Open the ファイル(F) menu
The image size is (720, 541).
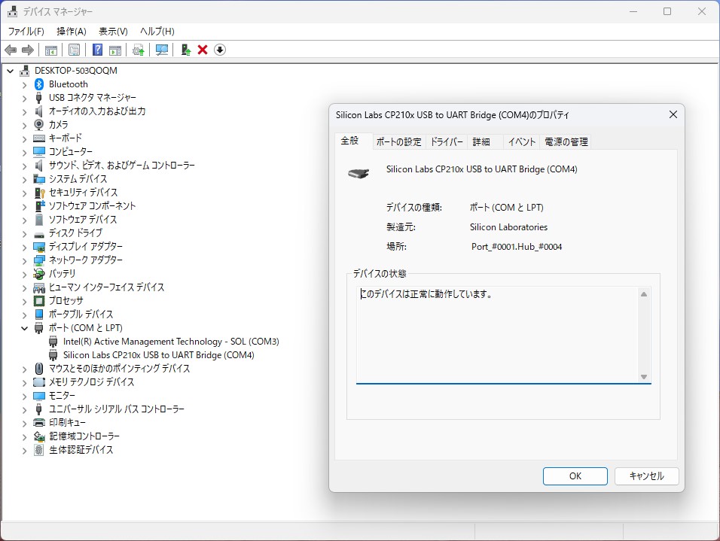coord(26,31)
